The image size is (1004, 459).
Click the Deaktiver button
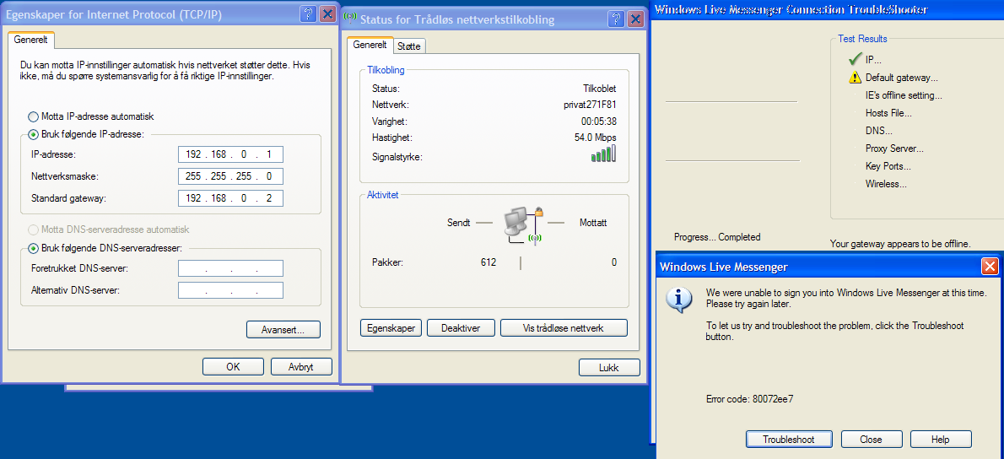462,327
